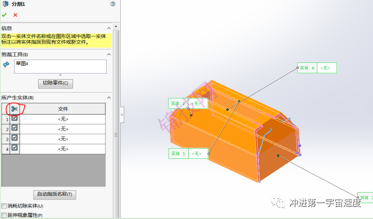Toggle checkbox for body row 1
Viewport: 373px width, 219px height.
(x=14, y=118)
